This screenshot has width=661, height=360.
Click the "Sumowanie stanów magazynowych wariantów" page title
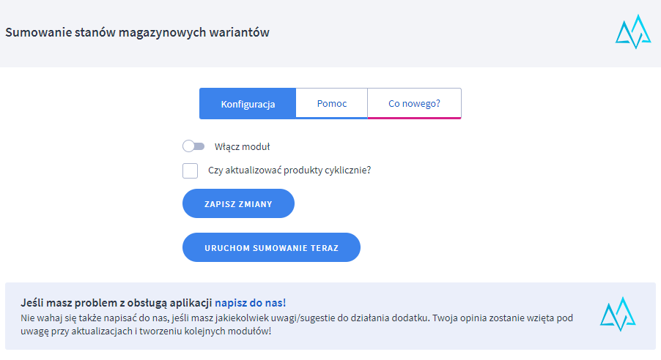137,33
